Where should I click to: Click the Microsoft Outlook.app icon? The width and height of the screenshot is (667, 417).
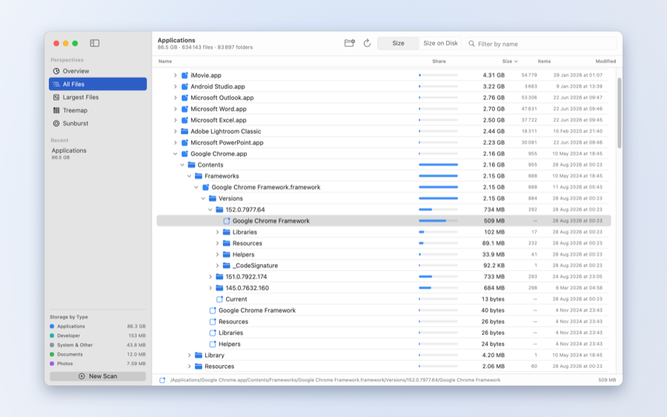[x=185, y=97]
